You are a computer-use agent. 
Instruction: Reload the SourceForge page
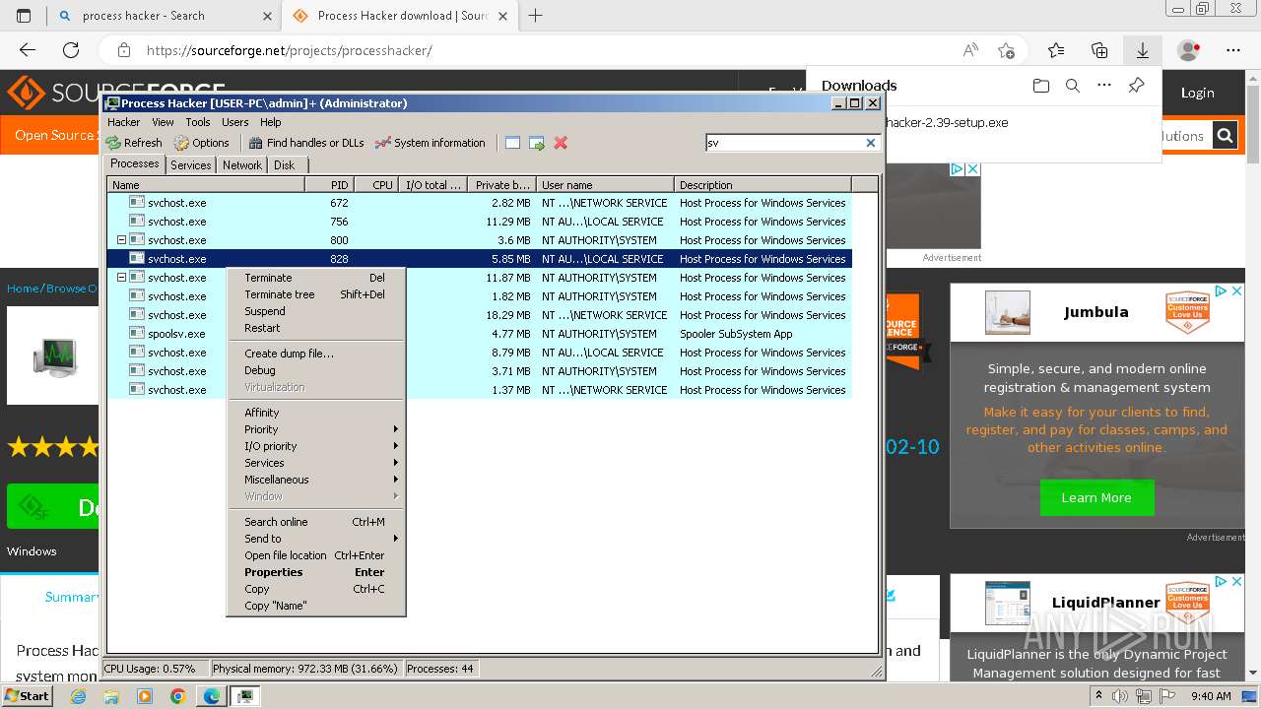pos(71,50)
